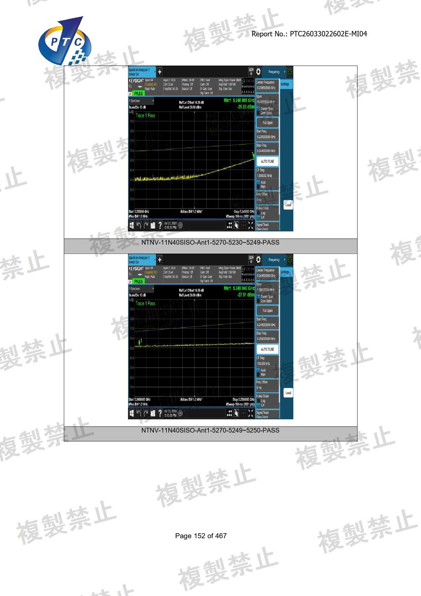421x596 pixels.
Task: Select Log X Axis Scale in the 5230~5249 capture
Action: click(261, 213)
